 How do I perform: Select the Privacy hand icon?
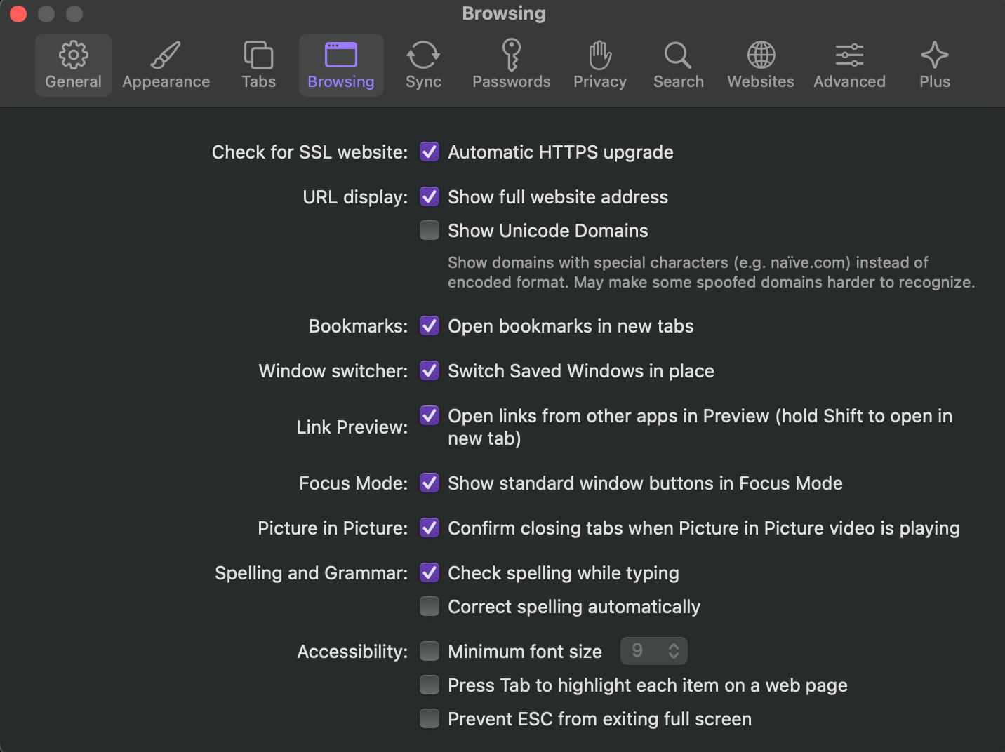(600, 55)
